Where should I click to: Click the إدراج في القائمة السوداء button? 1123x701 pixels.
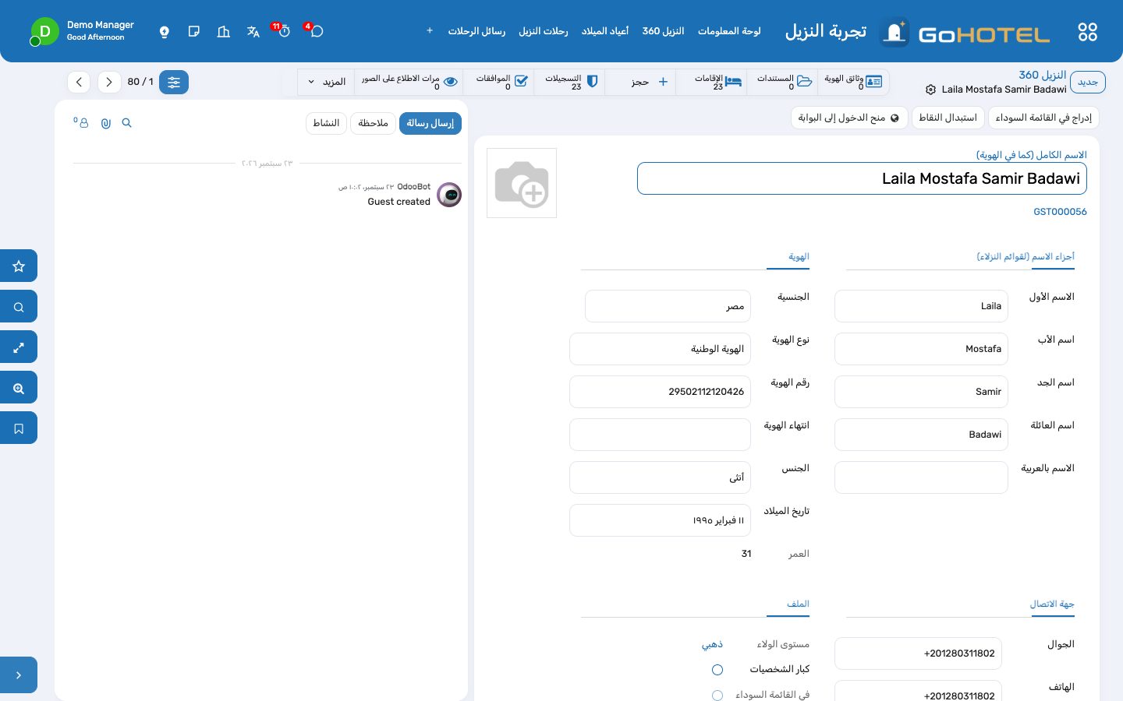point(1043,118)
